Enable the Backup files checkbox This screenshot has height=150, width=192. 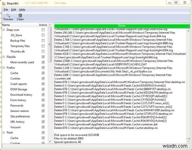[x=43, y=40]
